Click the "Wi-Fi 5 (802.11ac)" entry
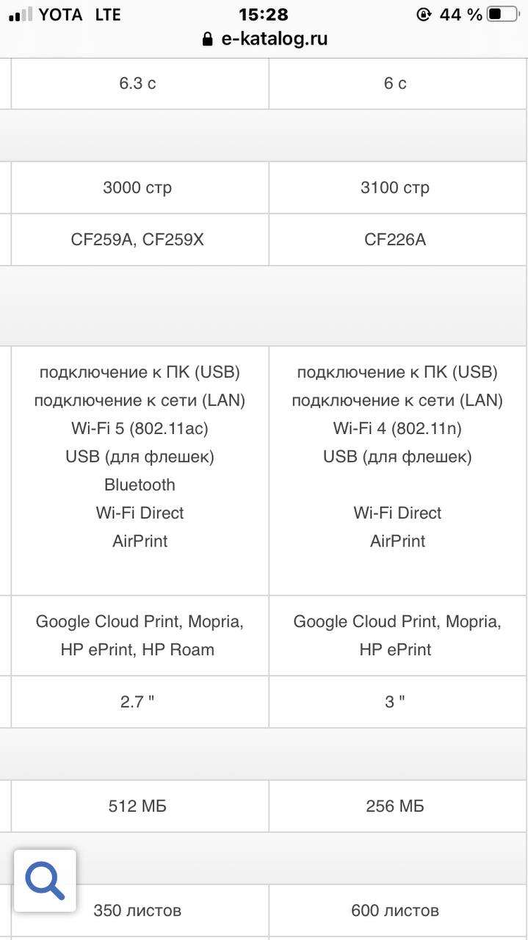Screen dimensions: 528x940 pos(140,429)
